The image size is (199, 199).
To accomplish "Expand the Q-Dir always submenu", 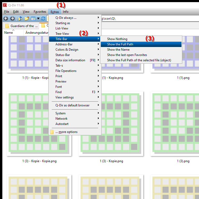I will [75, 18].
